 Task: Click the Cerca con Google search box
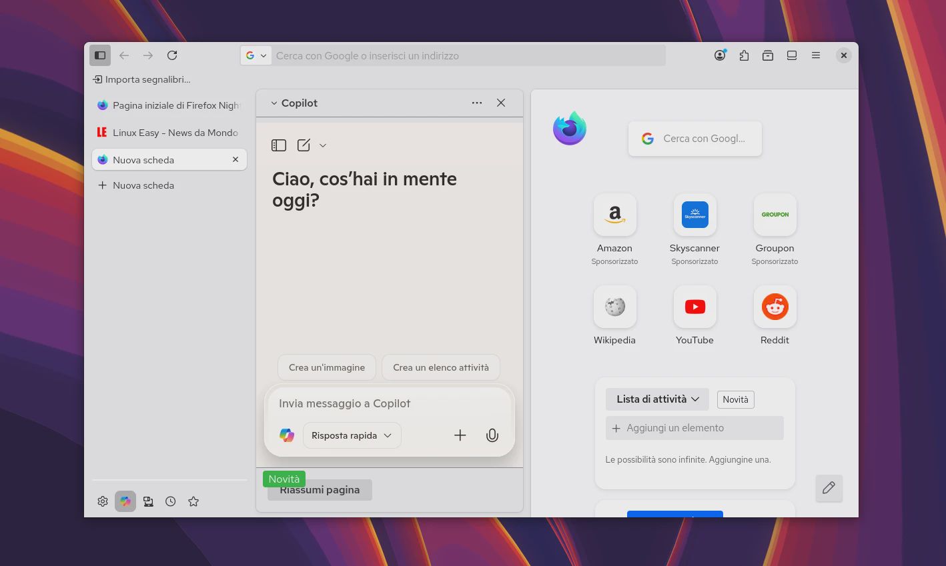pos(695,139)
